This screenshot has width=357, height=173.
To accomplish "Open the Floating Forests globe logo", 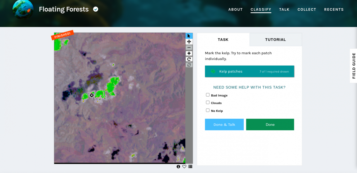I will point(23,9).
